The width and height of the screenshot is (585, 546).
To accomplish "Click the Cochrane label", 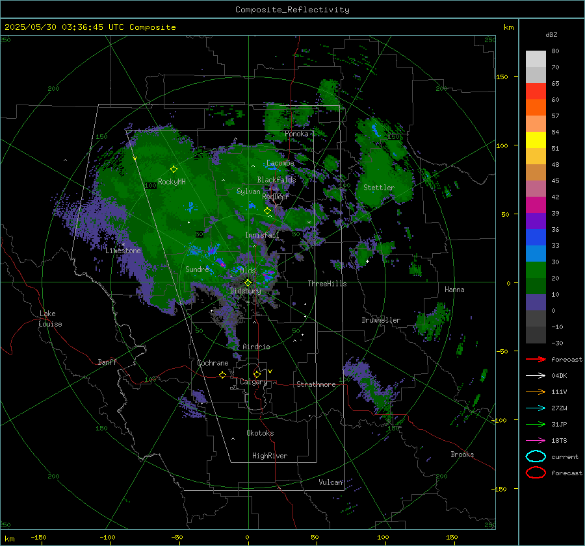I will (213, 363).
